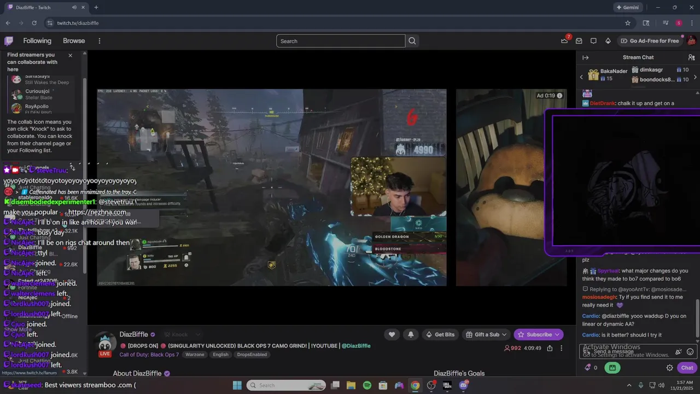This screenshot has width=700, height=394.
Task: Open a new Chrome tab
Action: (x=96, y=7)
